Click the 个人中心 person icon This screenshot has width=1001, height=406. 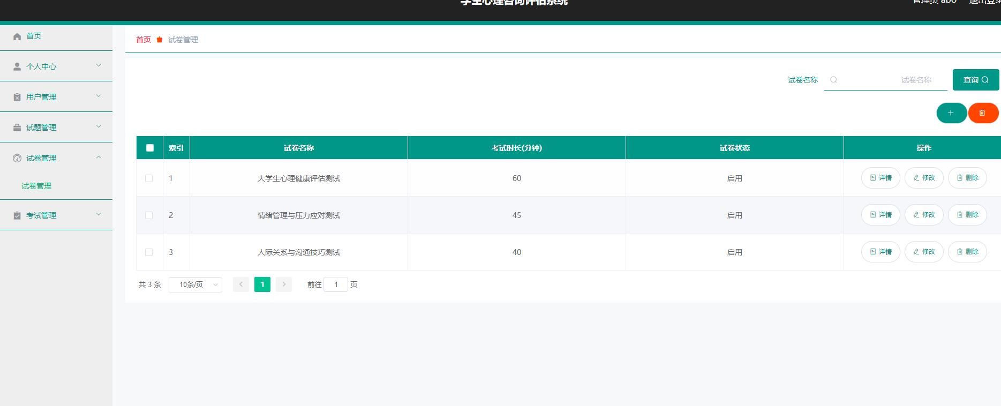(x=17, y=67)
